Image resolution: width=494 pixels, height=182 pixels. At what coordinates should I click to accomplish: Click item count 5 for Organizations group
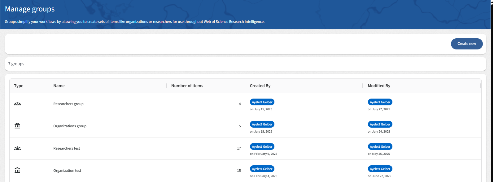(x=240, y=126)
